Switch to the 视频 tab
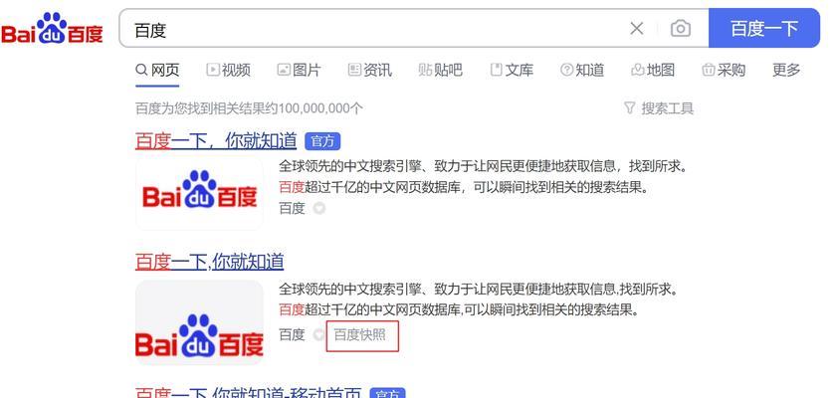Viewport: 834px width, 398px height. click(228, 70)
